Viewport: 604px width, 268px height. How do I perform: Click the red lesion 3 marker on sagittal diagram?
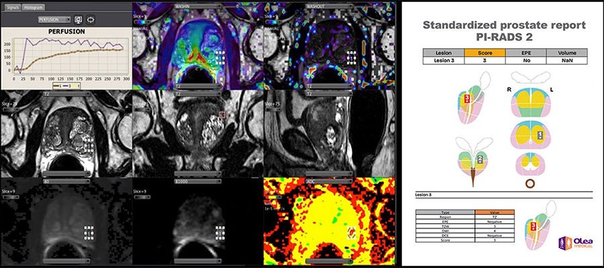(467, 99)
